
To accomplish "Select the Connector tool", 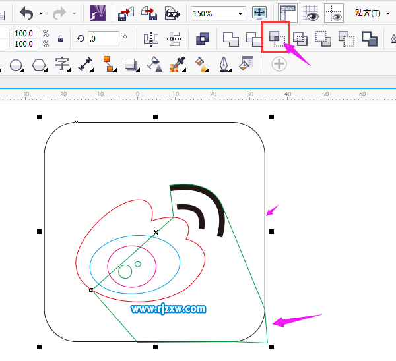I will tap(109, 64).
